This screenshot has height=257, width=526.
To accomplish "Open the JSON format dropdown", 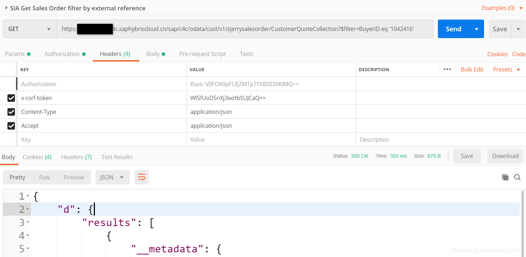I will click(x=113, y=177).
